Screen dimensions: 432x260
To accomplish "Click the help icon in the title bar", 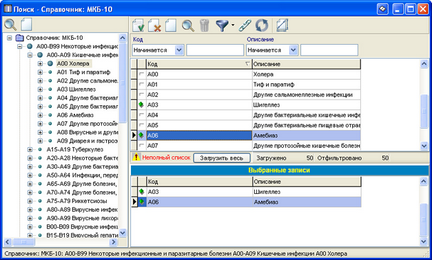I will point(382,9).
